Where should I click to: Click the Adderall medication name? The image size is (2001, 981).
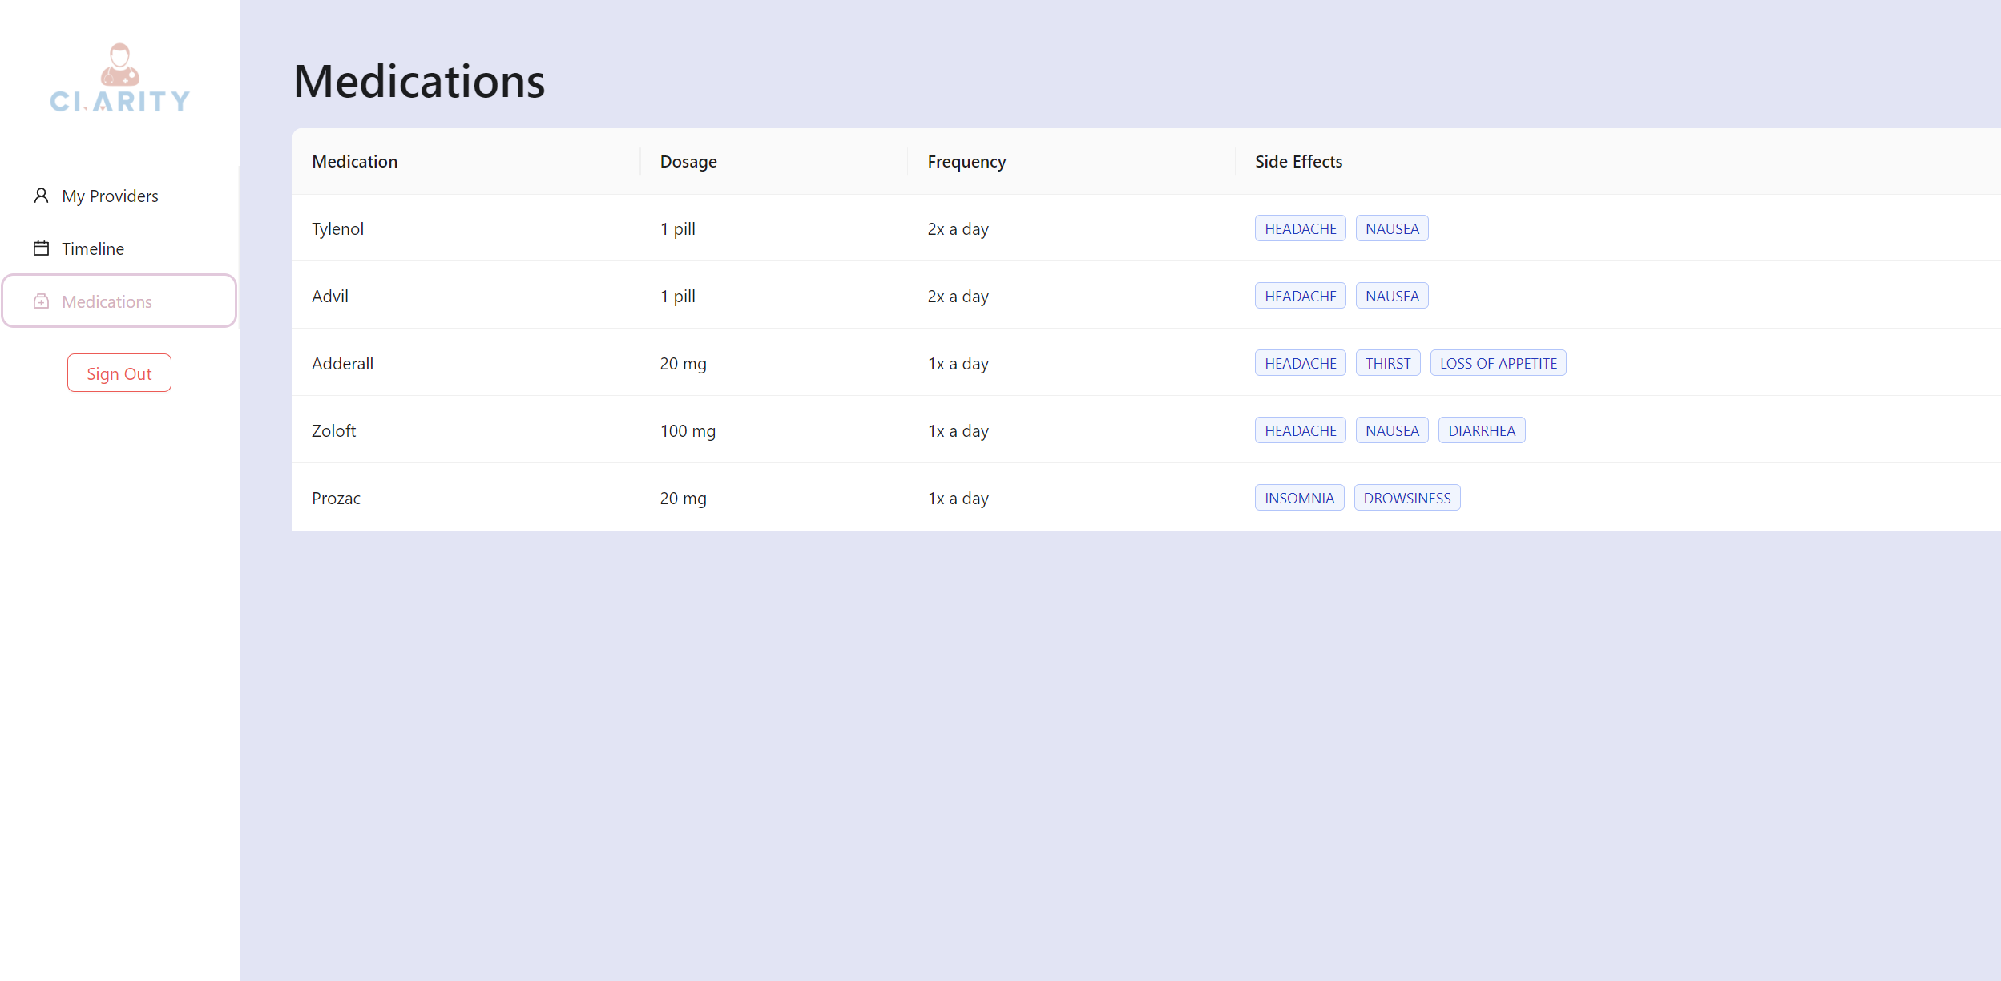point(342,364)
